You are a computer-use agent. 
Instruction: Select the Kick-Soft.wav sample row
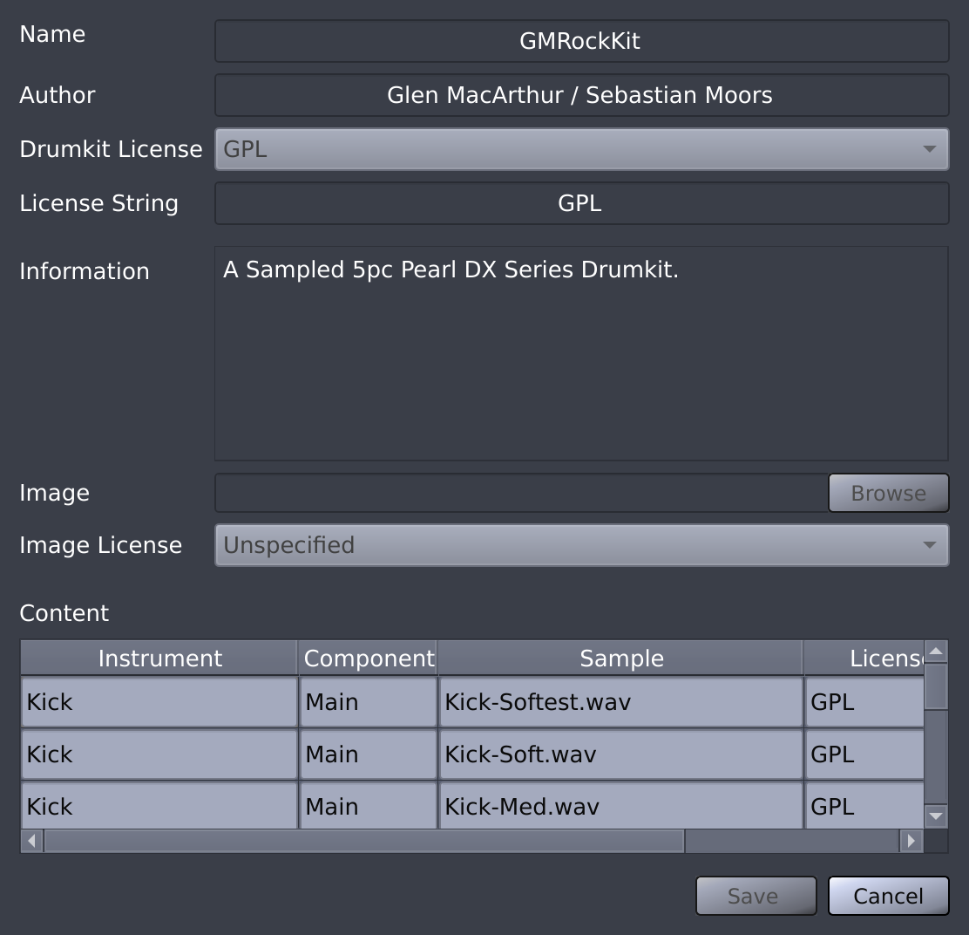(x=620, y=754)
